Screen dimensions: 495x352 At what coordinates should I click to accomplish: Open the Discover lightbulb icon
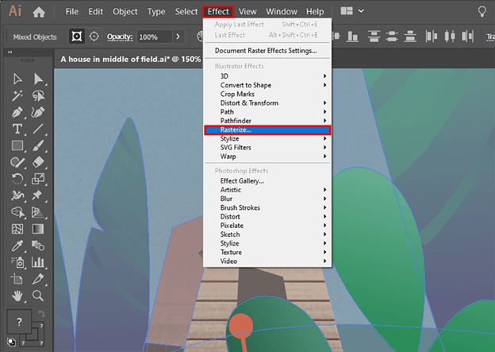coord(482,12)
